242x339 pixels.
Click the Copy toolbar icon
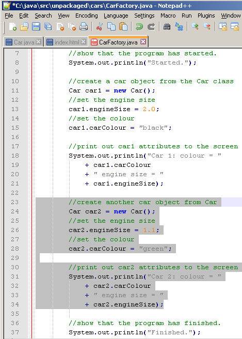[111, 27]
